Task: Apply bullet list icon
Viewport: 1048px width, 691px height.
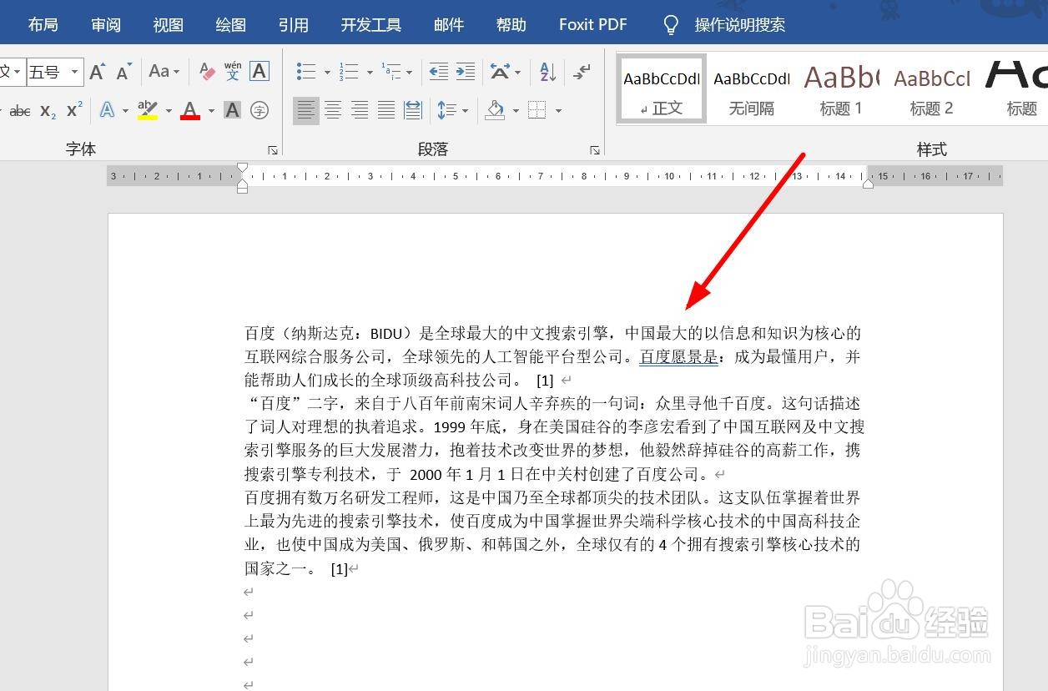Action: [306, 72]
